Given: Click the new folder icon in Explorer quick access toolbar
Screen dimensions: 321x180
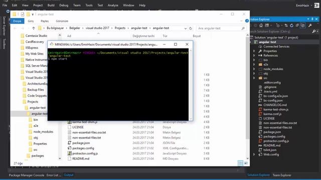Looking at the screenshot, I should [x=28, y=14].
